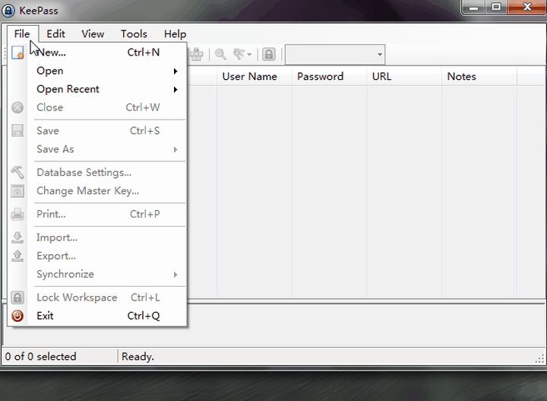This screenshot has height=401, width=547.
Task: Click the hammer icon for Database Settings
Action: (17, 173)
